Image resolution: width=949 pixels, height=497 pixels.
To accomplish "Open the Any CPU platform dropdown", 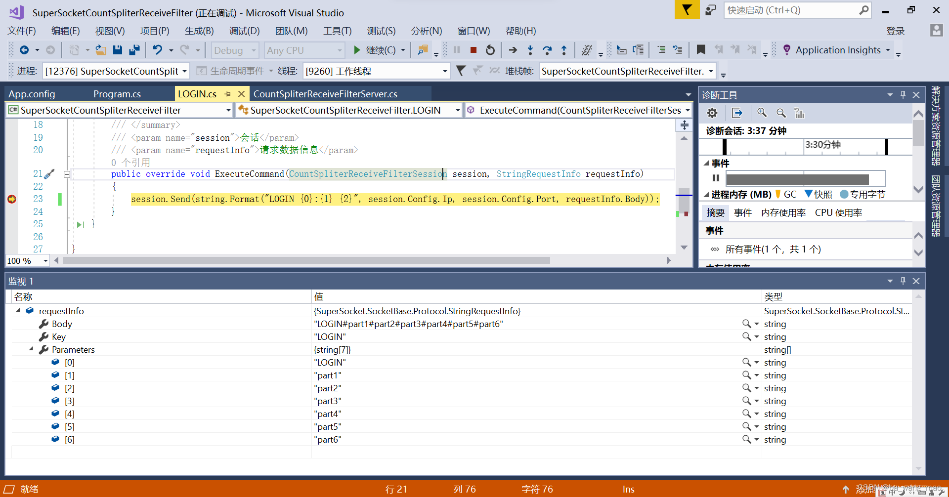I will pos(304,50).
